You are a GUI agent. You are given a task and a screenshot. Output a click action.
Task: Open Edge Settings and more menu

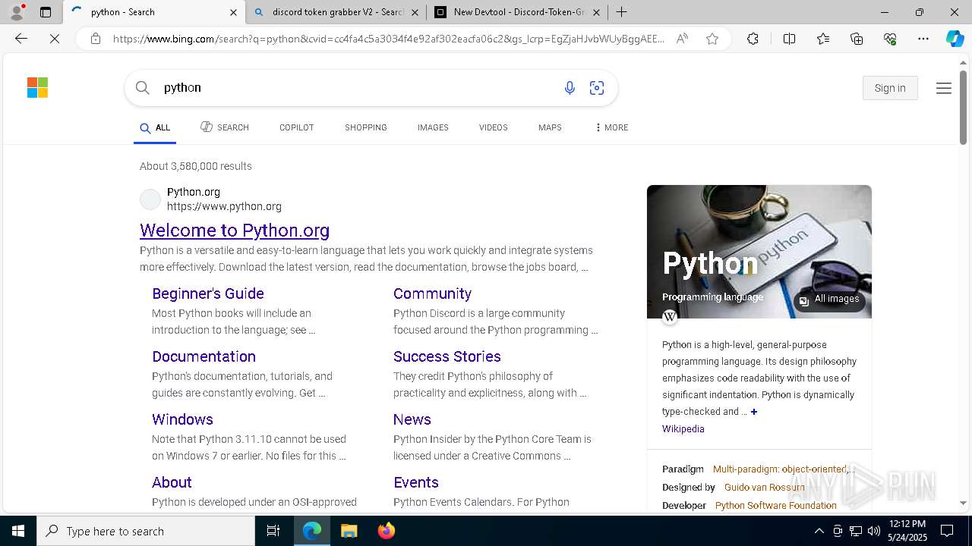923,39
